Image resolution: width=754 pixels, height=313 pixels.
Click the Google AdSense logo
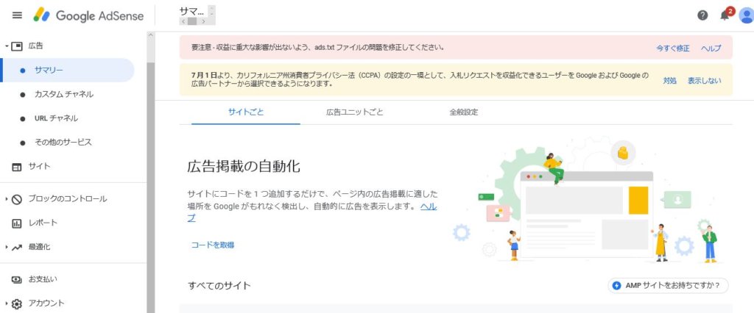[88, 15]
